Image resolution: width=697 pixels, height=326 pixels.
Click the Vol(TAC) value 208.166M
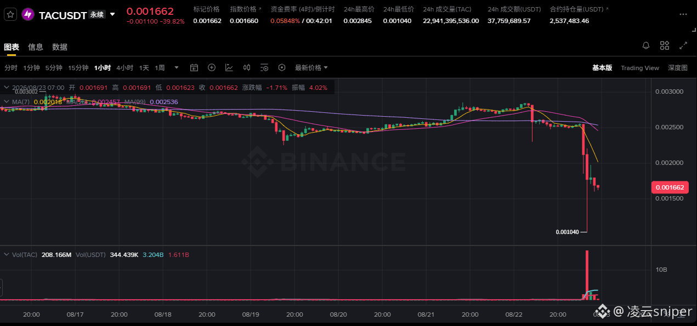pos(56,255)
